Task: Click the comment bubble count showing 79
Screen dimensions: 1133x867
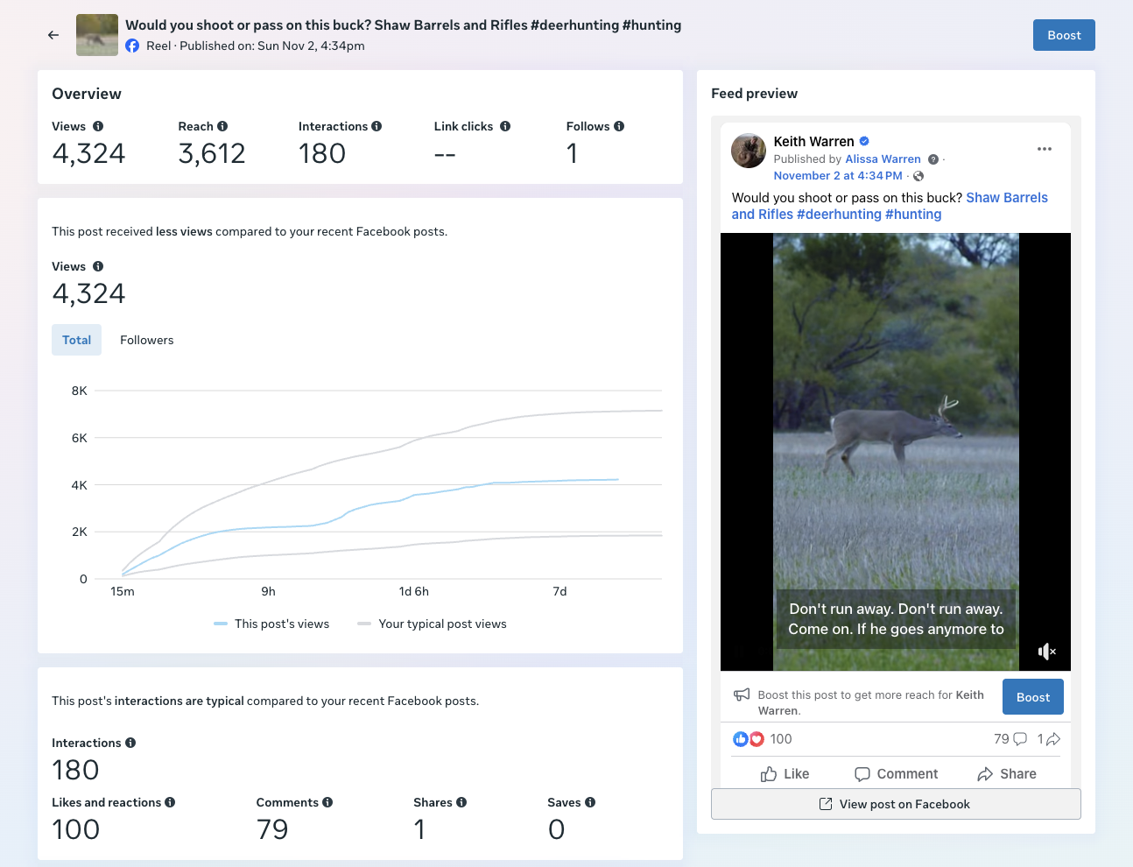Action: tap(1010, 739)
